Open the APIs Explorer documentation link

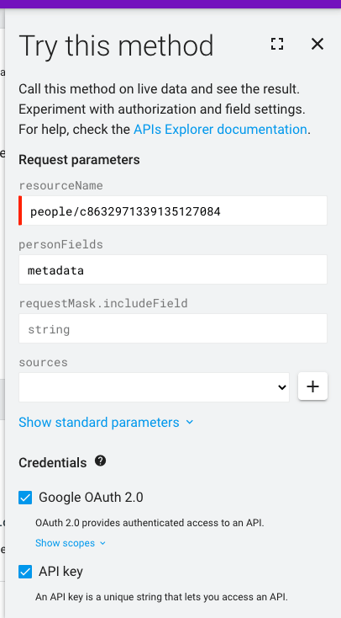coord(220,130)
